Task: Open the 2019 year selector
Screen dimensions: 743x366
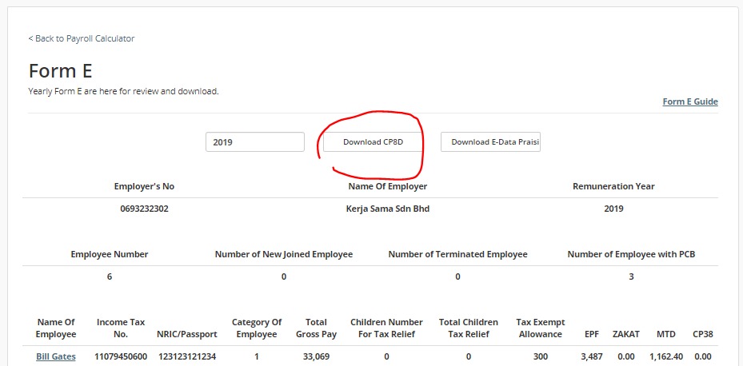Action: pyautogui.click(x=255, y=142)
